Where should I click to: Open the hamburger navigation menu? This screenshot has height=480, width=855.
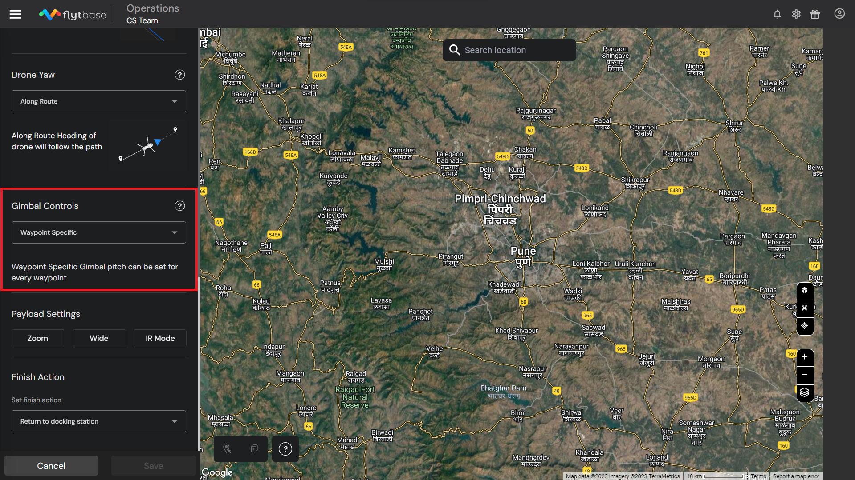coord(16,14)
